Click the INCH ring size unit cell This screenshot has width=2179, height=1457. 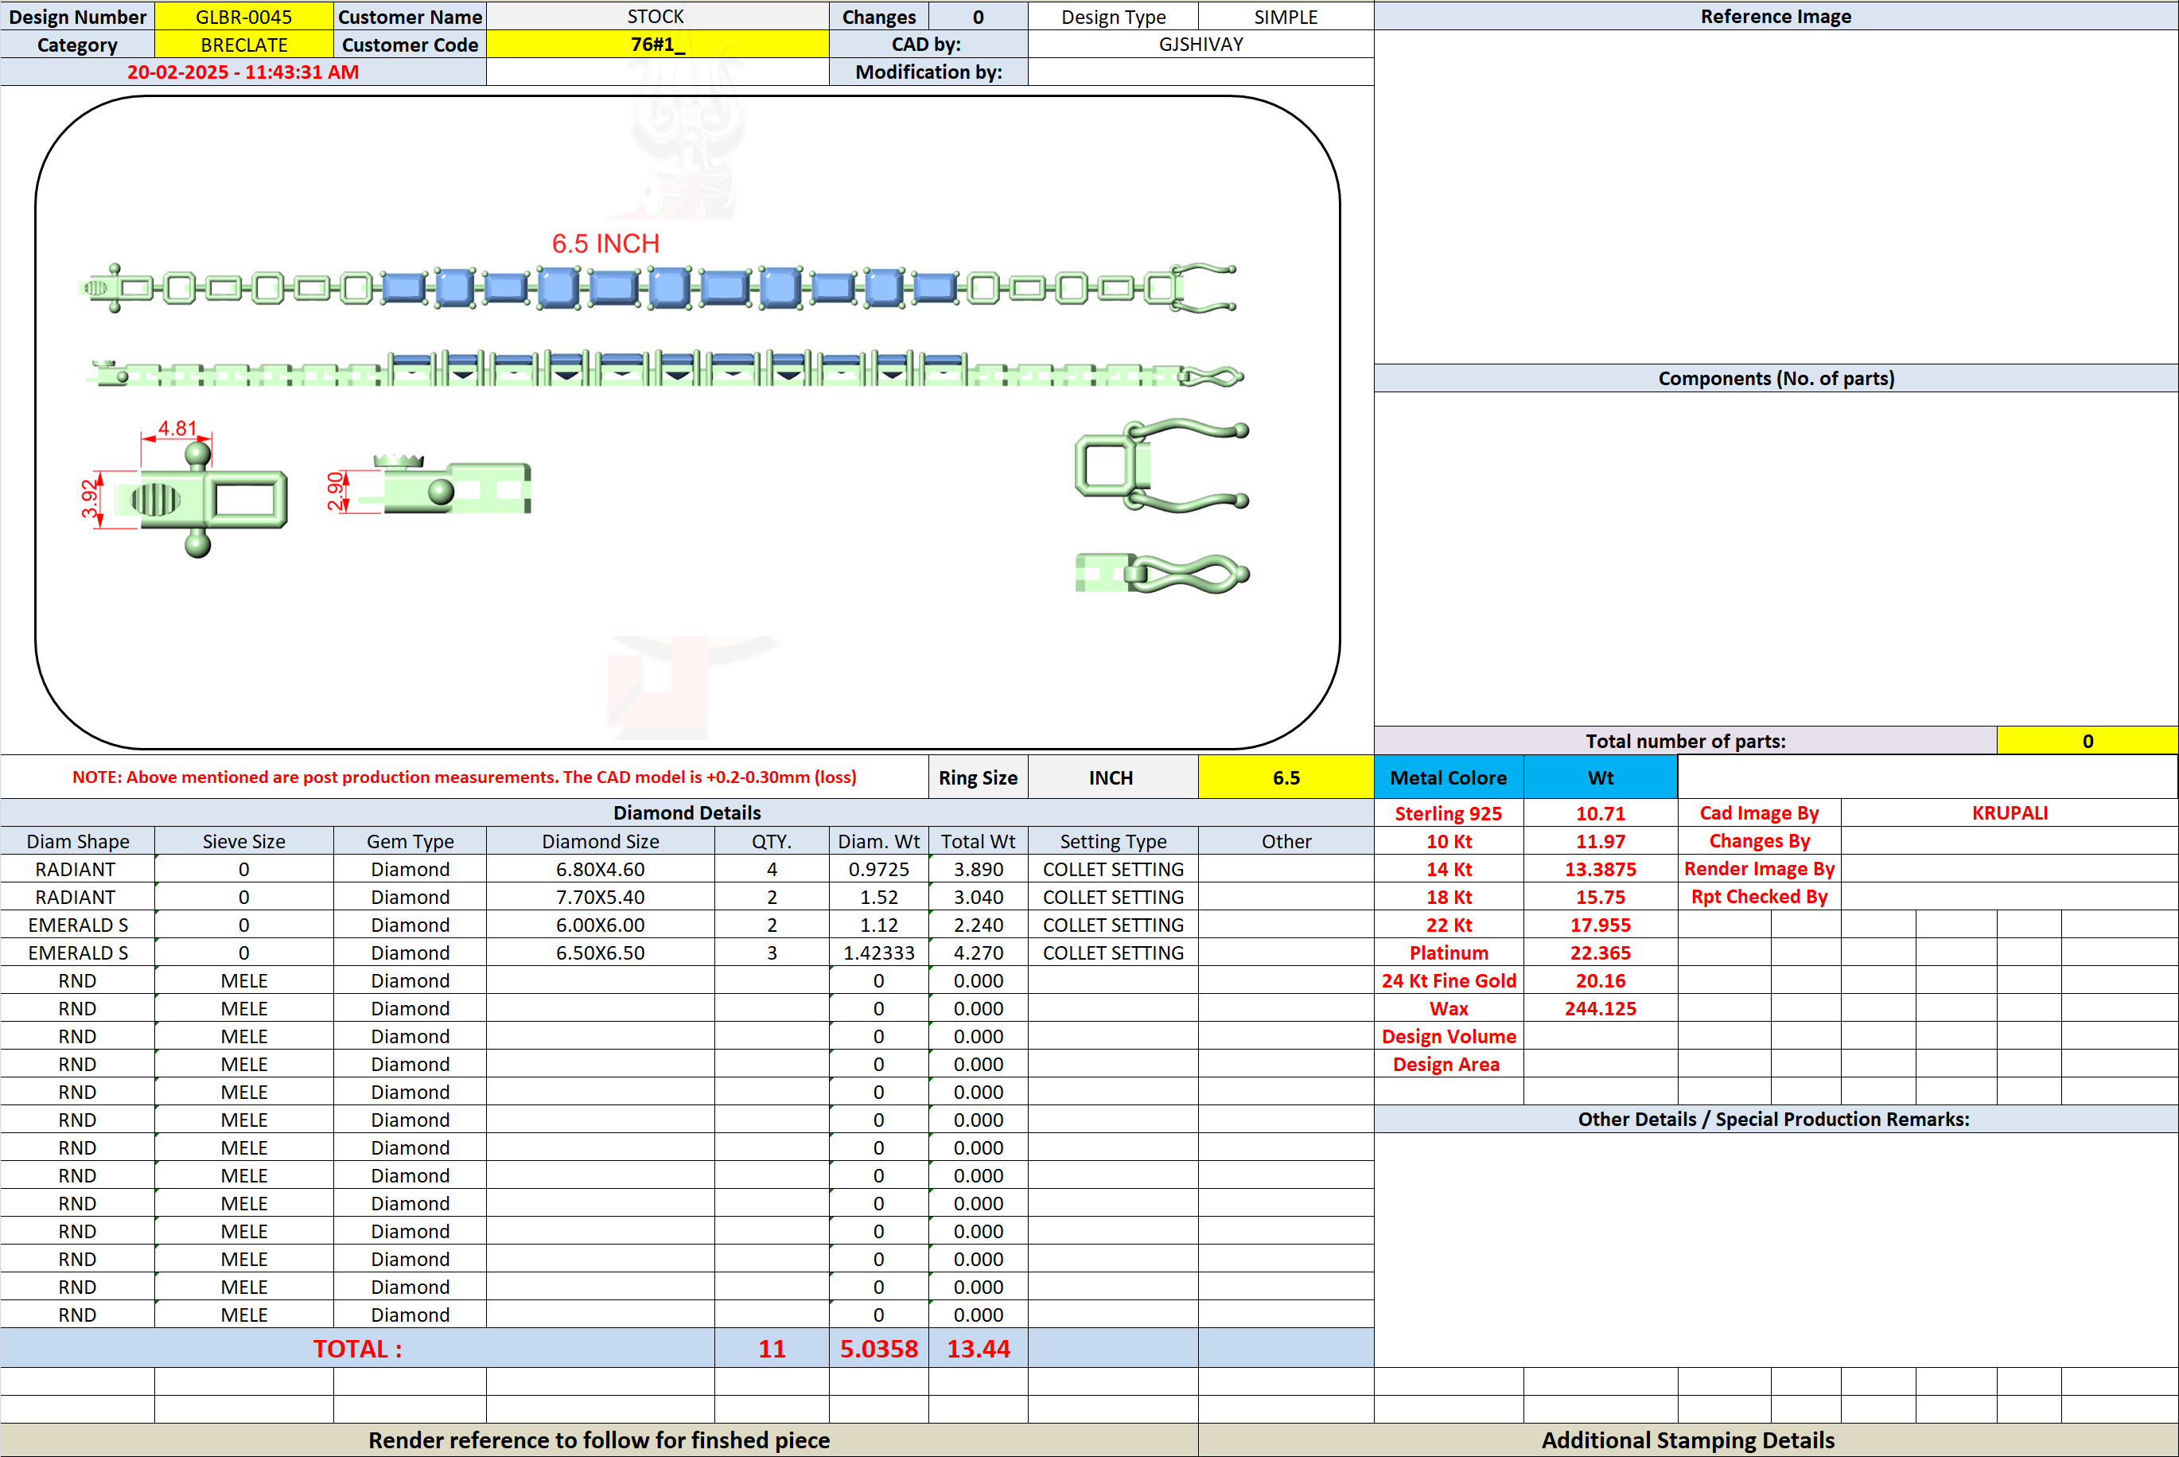(x=1113, y=777)
